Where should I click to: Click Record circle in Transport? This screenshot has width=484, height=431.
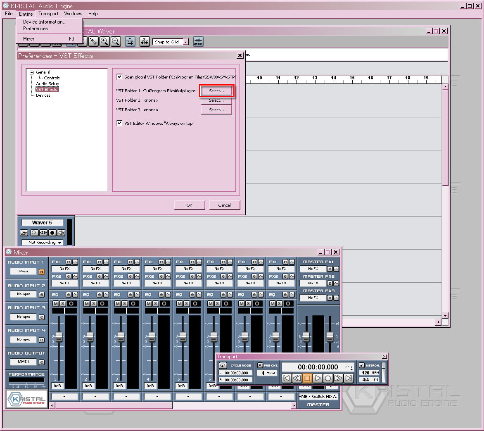pos(328,378)
